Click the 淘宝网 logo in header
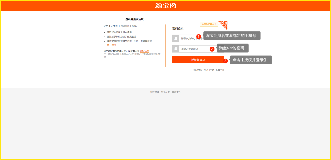The width and height of the screenshot is (331, 160). click(x=165, y=6)
